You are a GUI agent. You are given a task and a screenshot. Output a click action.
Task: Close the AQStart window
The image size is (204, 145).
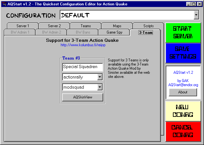tap(200, 4)
